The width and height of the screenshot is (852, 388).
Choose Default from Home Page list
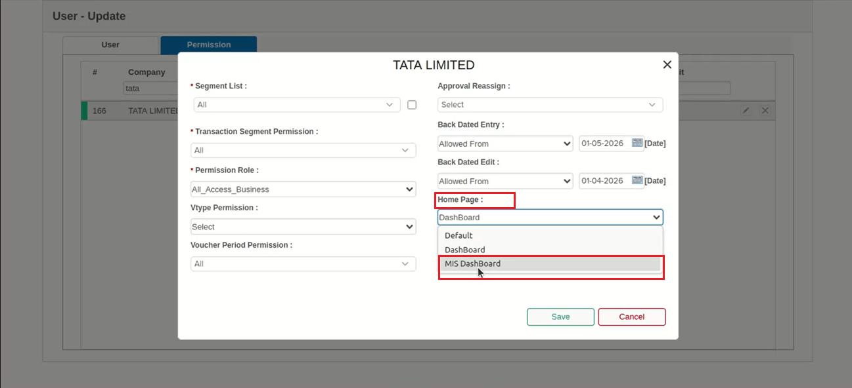[550, 235]
